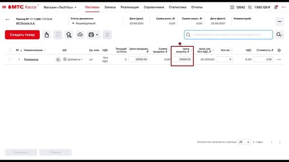Click the Создать товар button
Image resolution: width=289 pixels, height=162 pixels.
coord(22,35)
